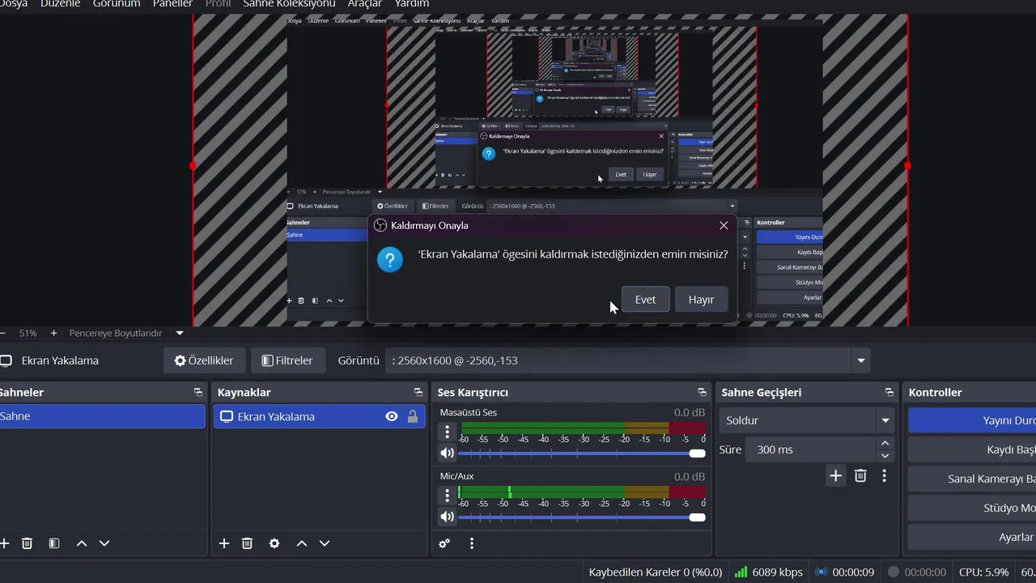Open Pencereye Boyutlandır scaling dropdown
The width and height of the screenshot is (1036, 583).
180,333
